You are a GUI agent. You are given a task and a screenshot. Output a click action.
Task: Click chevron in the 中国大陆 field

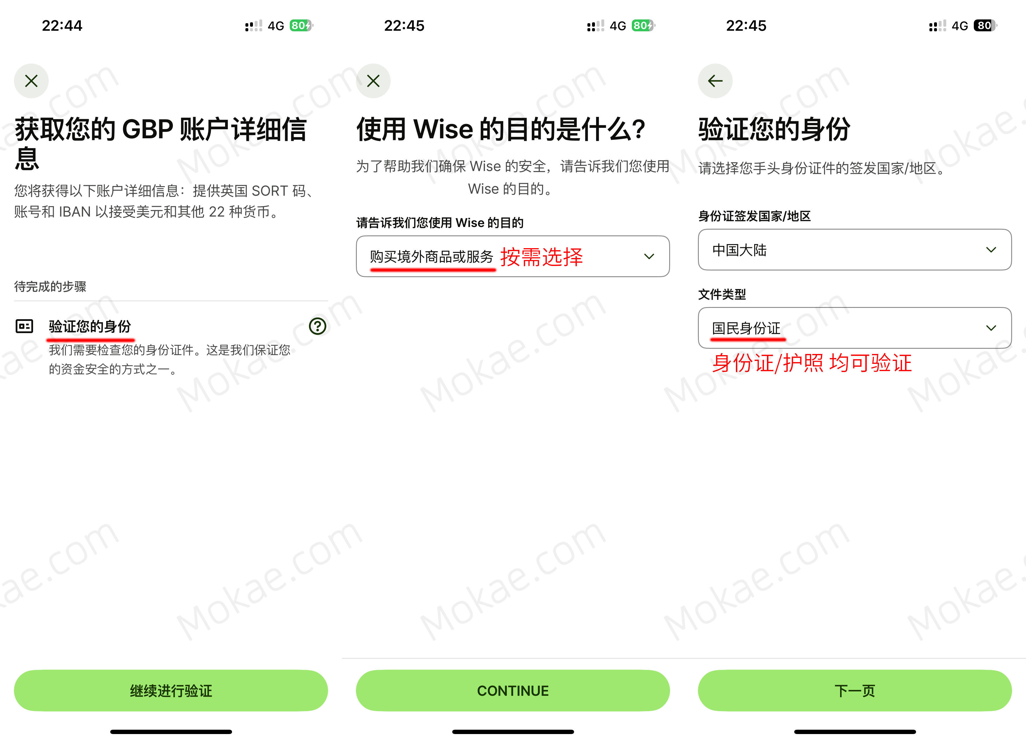(x=991, y=250)
